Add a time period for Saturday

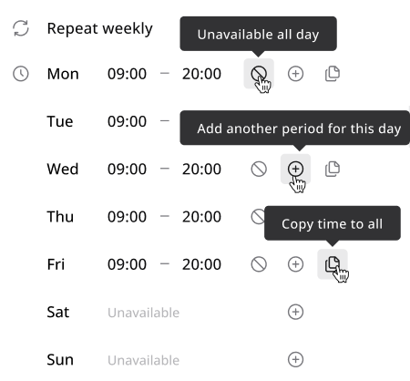(x=295, y=312)
